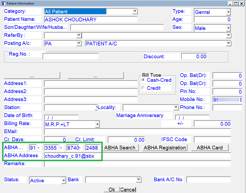Screen dimensions: 246x193
Task: Select the Remarks text field
Action: [x=137, y=164]
